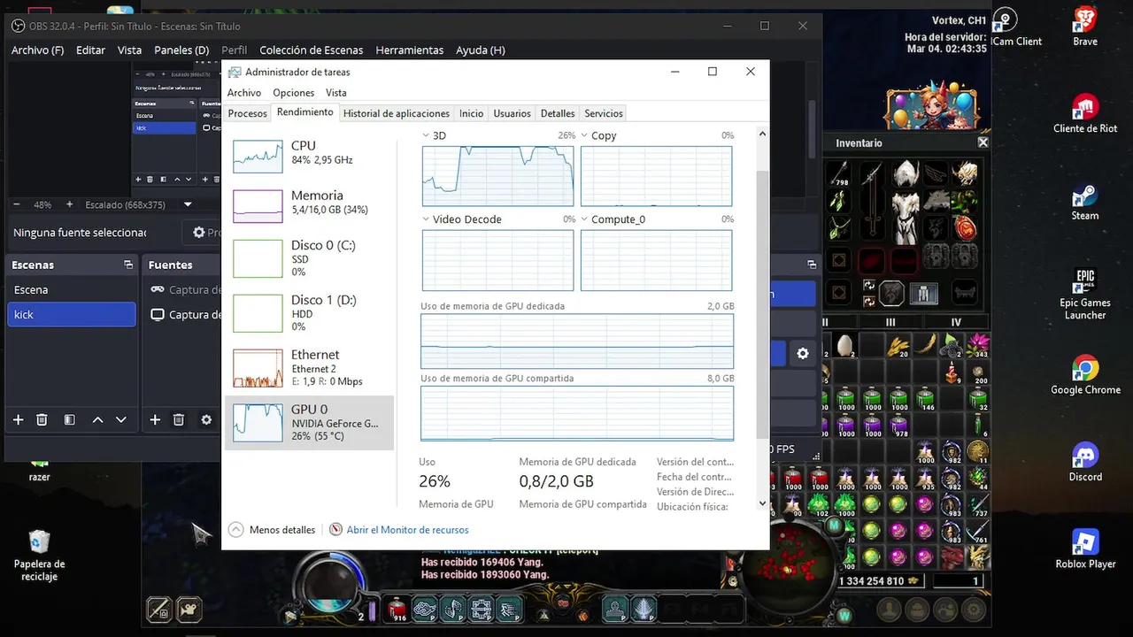Switch to Servicios tab
Screen dimensions: 1133x637
coord(604,113)
